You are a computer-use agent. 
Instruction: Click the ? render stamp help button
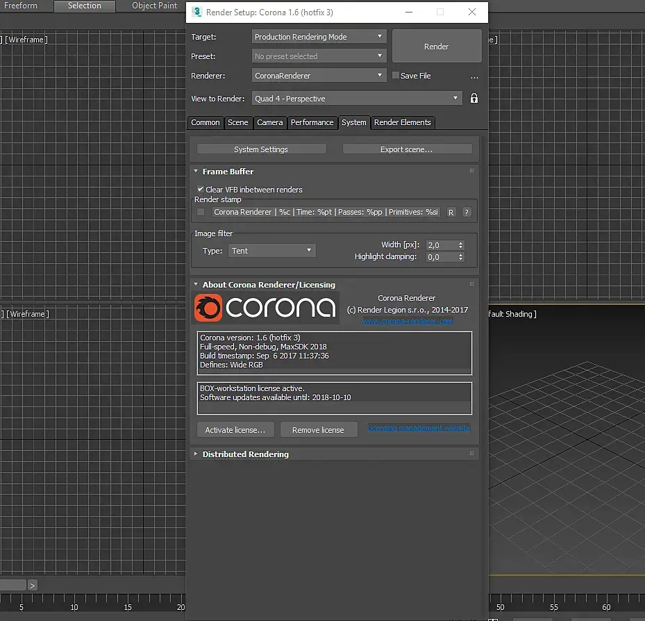tap(466, 213)
